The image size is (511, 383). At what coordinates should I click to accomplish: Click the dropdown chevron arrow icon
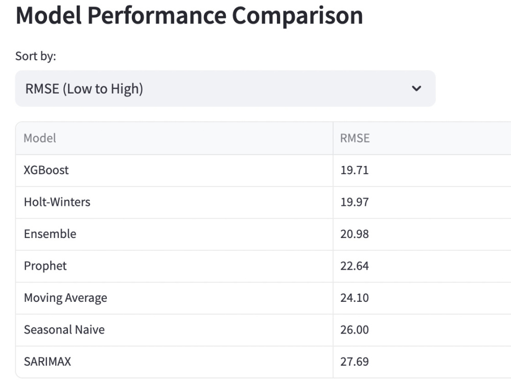(x=416, y=88)
